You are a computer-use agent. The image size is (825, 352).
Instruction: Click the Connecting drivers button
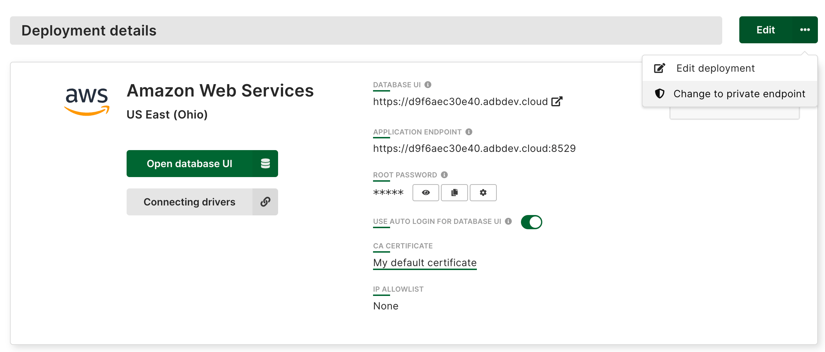(x=202, y=202)
